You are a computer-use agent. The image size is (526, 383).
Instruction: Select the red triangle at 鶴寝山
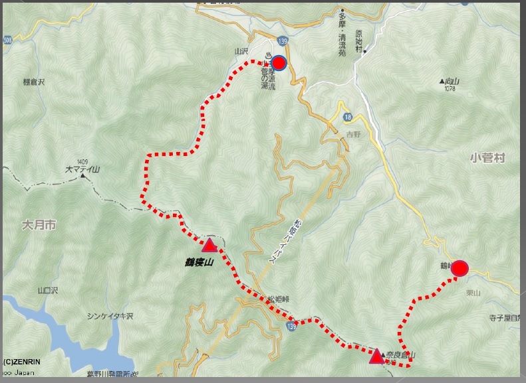pyautogui.click(x=209, y=245)
